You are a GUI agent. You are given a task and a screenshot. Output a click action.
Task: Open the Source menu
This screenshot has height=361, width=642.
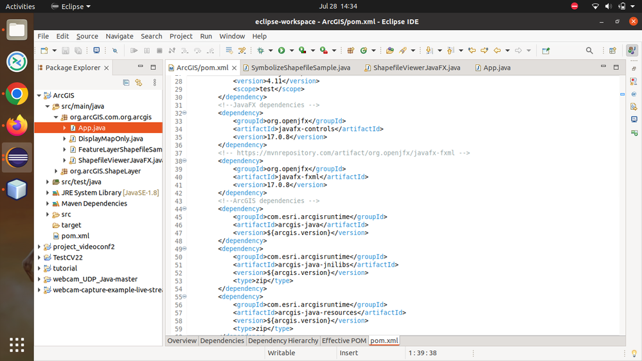tap(87, 36)
